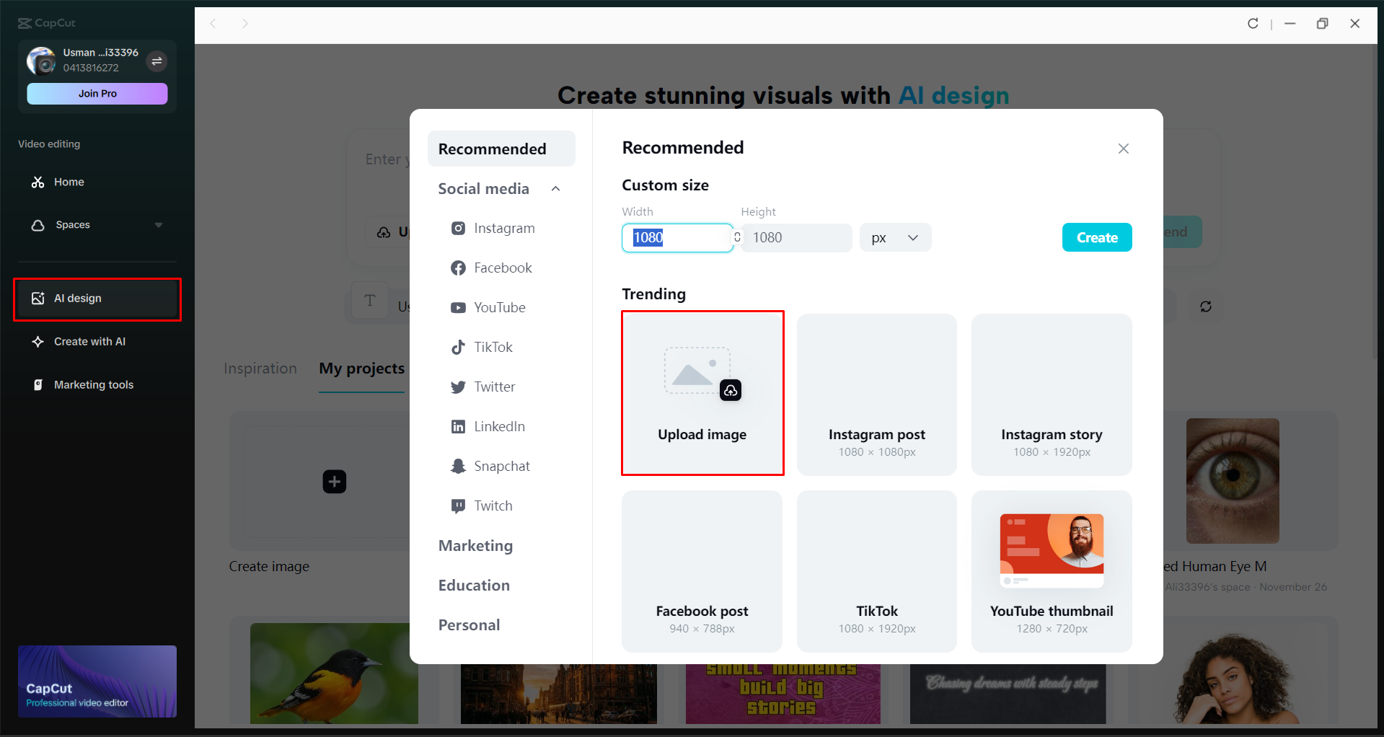Select Snapchat in the Social media list
Image resolution: width=1384 pixels, height=737 pixels.
(502, 467)
